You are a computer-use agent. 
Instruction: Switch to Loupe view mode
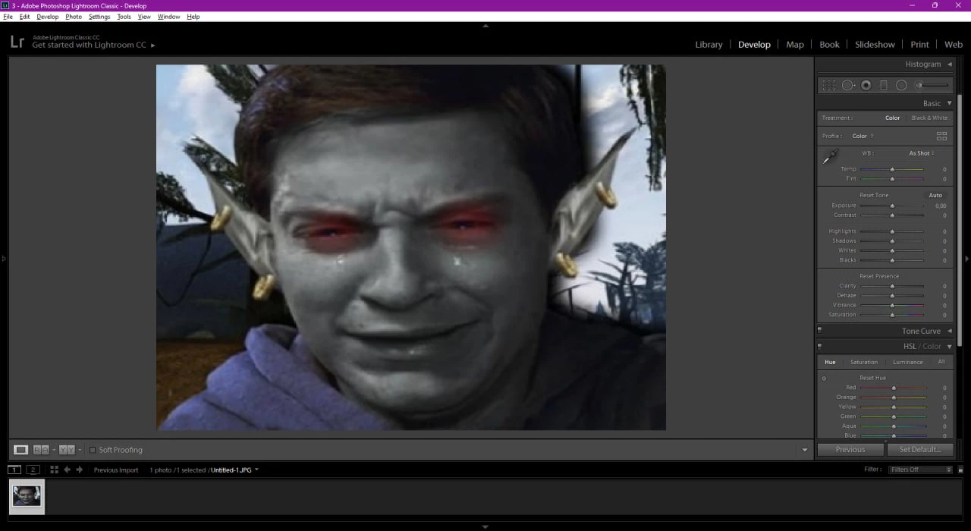(21, 450)
